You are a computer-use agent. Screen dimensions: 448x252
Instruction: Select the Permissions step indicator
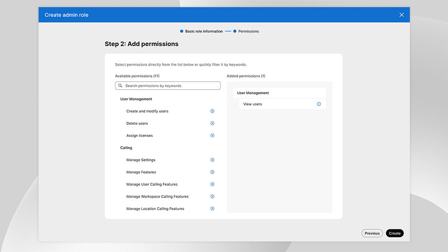tap(248, 31)
